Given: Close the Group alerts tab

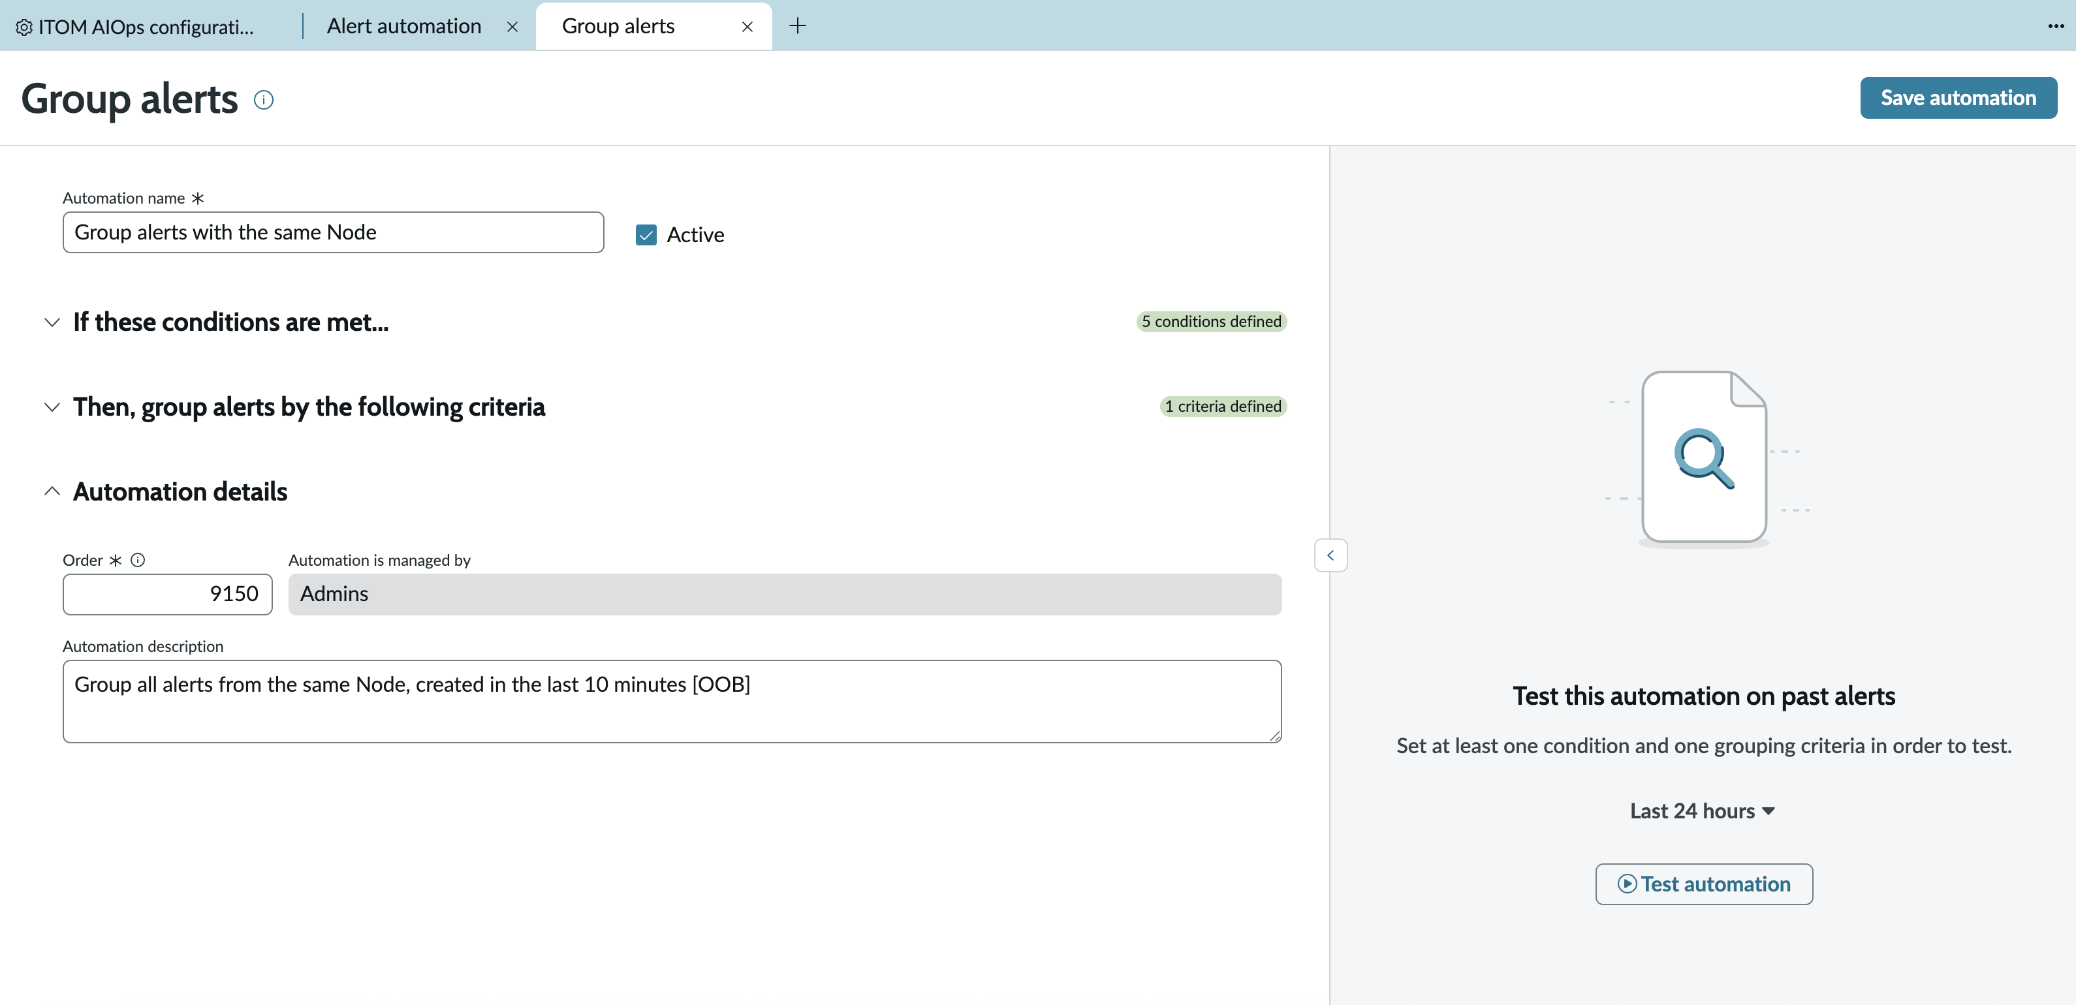Looking at the screenshot, I should click(x=747, y=27).
